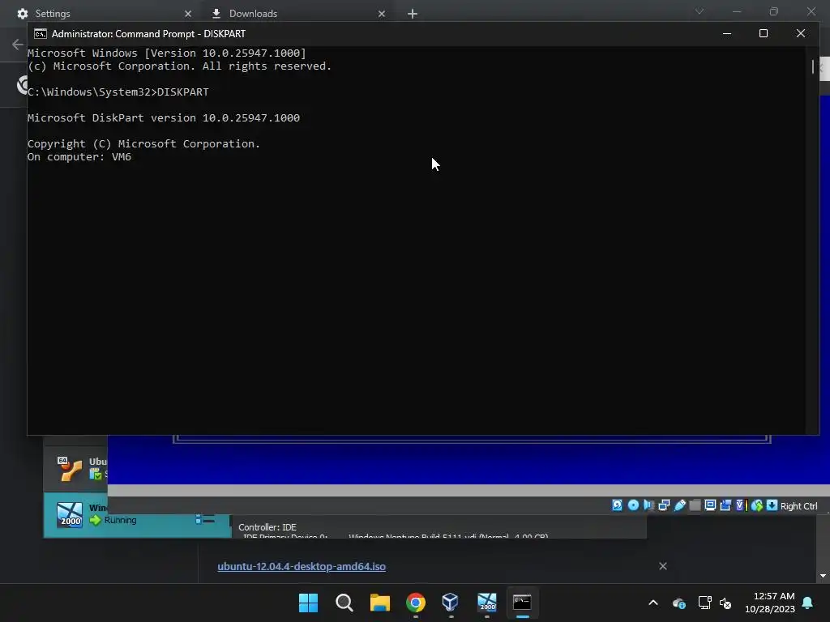Image resolution: width=830 pixels, height=622 pixels.
Task: Open the Windows Start menu
Action: click(308, 603)
